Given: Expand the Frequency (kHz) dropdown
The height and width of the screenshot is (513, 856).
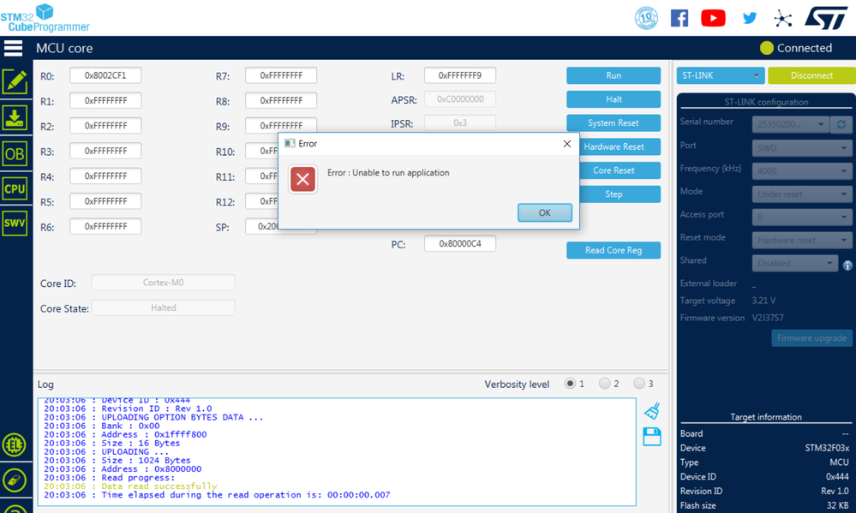Looking at the screenshot, I should click(x=801, y=170).
